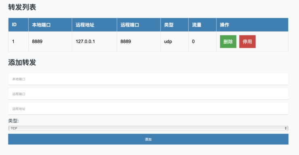Click the 远程地址 column header
299x155 pixels.
click(x=95, y=25)
